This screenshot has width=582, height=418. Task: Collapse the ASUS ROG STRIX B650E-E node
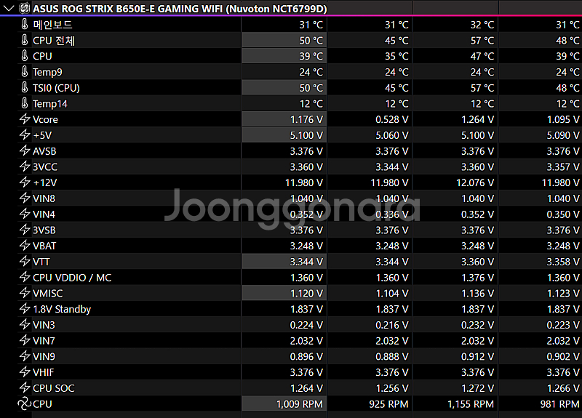coord(9,8)
